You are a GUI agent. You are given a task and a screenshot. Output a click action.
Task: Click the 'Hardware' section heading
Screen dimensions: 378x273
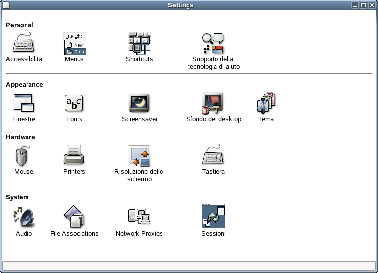[21, 137]
